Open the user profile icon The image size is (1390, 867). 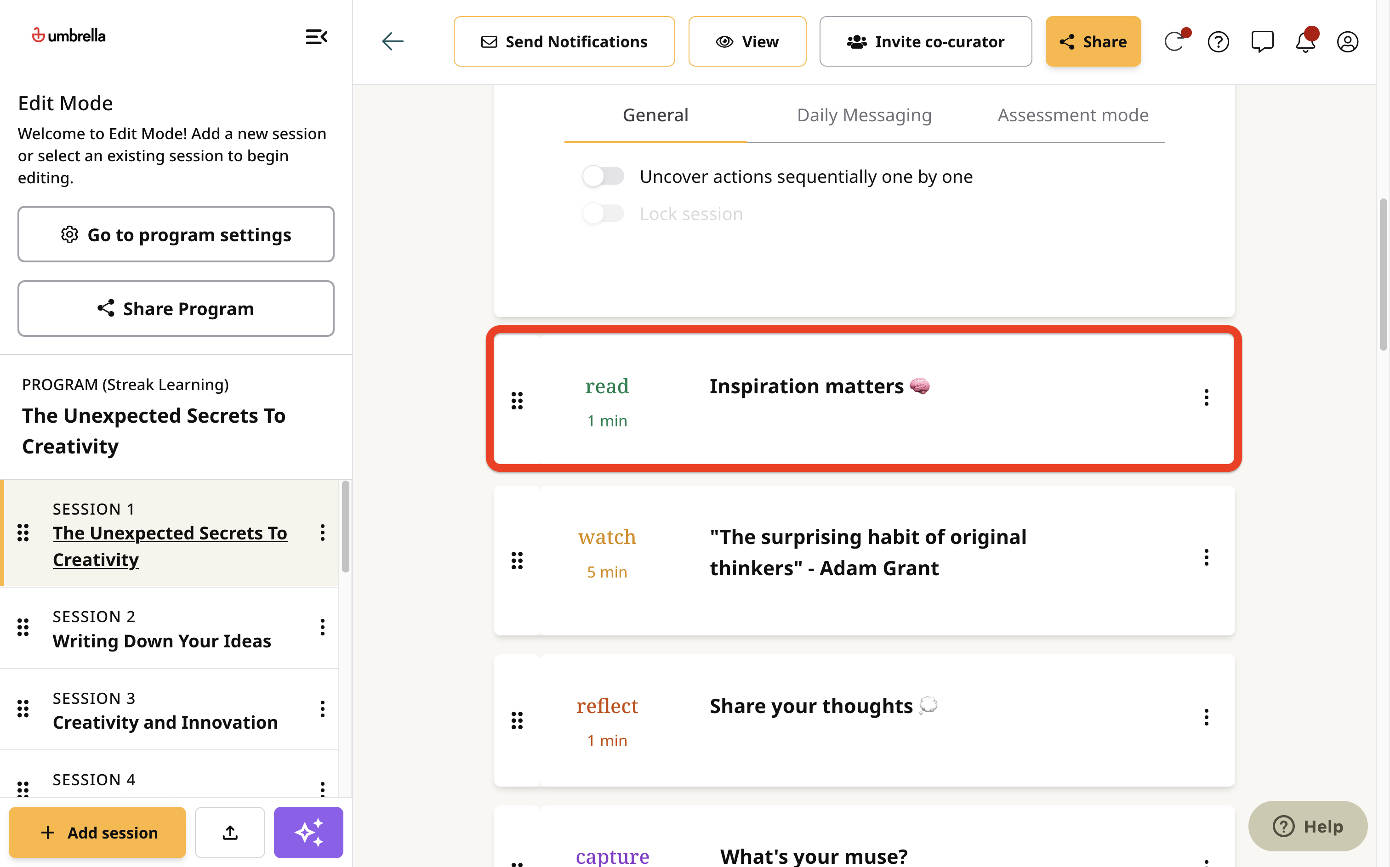point(1348,42)
